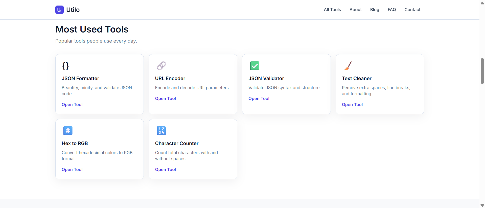Click Open Tool under JSON Validator

pos(259,98)
